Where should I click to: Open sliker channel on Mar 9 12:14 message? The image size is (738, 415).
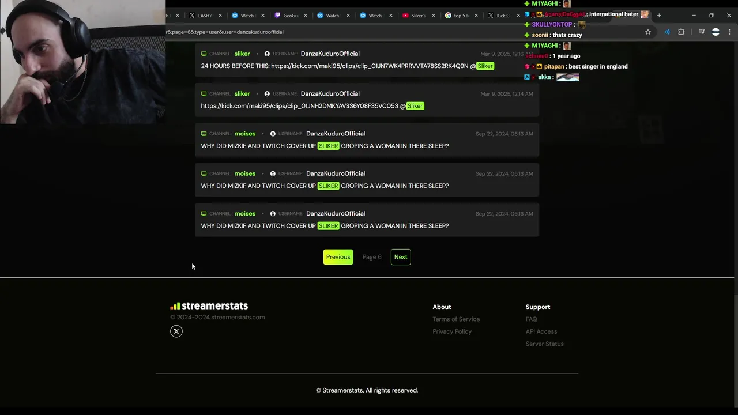(242, 93)
